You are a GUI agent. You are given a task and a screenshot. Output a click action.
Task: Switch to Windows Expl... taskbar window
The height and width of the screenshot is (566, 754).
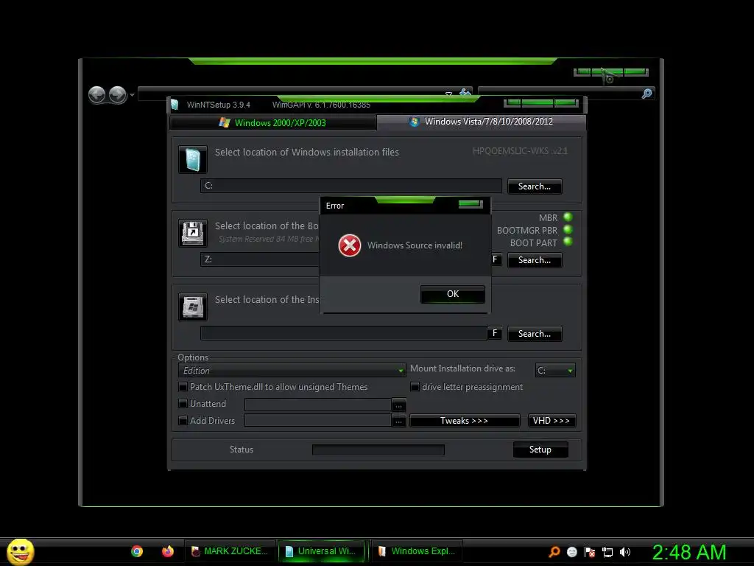[417, 551]
